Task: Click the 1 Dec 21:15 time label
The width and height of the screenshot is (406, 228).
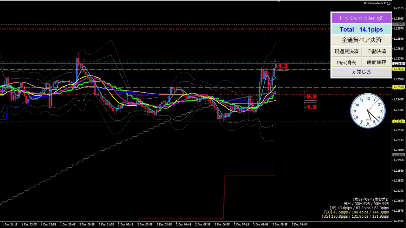Action: pyautogui.click(x=10, y=224)
